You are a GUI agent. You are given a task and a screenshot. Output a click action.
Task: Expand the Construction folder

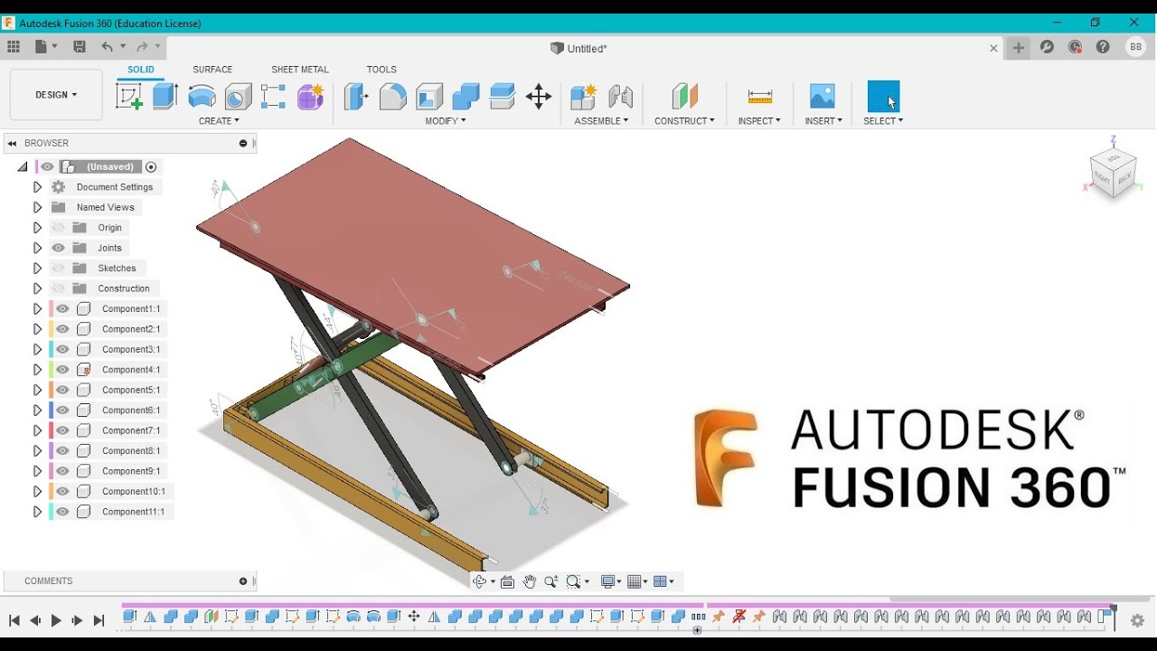point(37,288)
